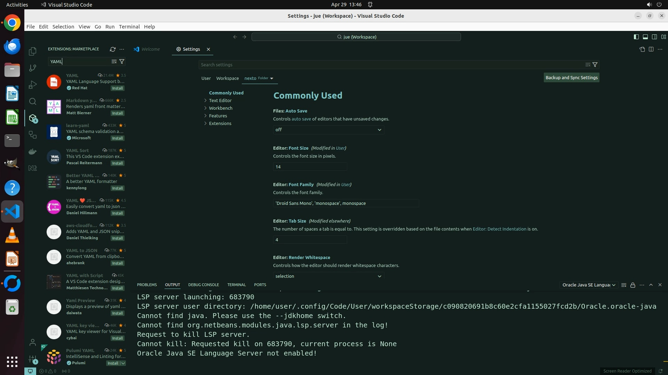Clear the output panel log
This screenshot has height=375, width=668.
(624, 285)
